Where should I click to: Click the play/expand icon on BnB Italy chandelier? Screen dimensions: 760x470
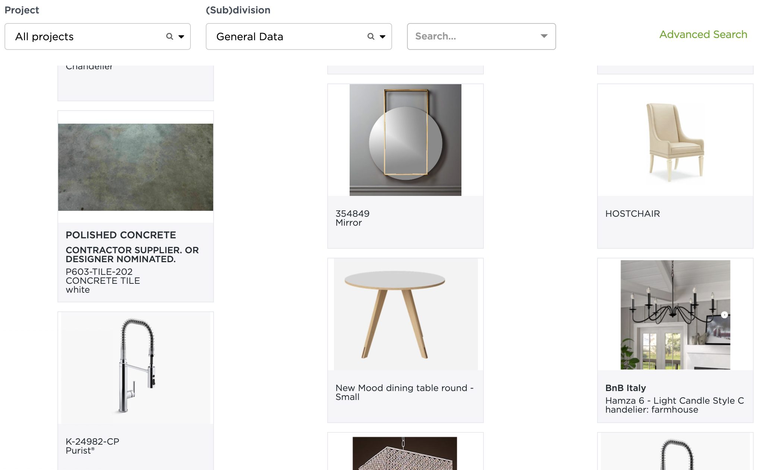coord(725,315)
